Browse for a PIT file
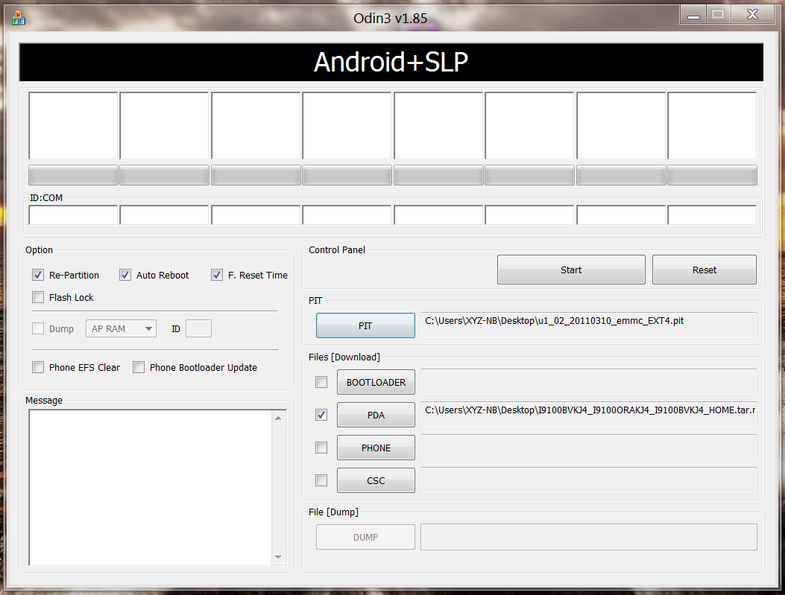Screen dimensions: 785x595 tap(365, 326)
